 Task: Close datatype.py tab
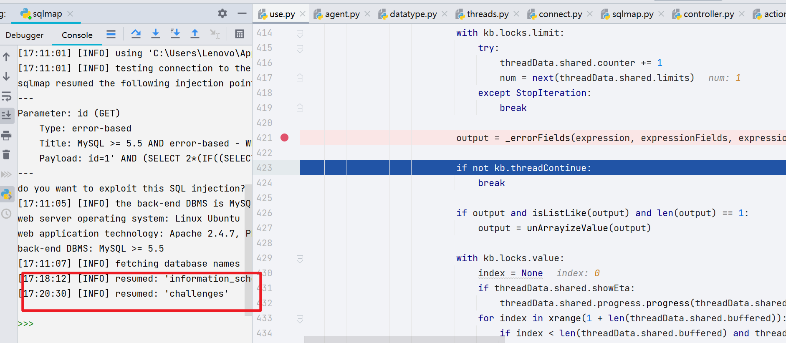pyautogui.click(x=445, y=14)
